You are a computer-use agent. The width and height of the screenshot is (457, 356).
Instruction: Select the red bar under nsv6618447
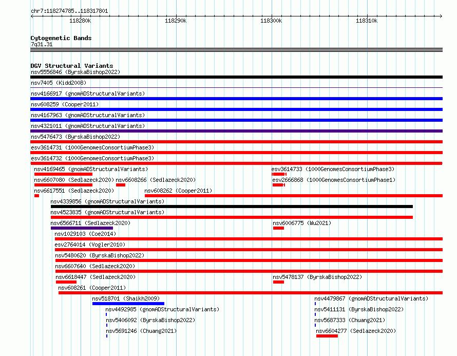[x=66, y=282]
